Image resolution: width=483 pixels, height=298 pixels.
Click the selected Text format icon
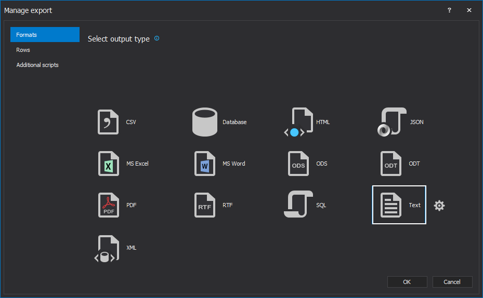391,205
